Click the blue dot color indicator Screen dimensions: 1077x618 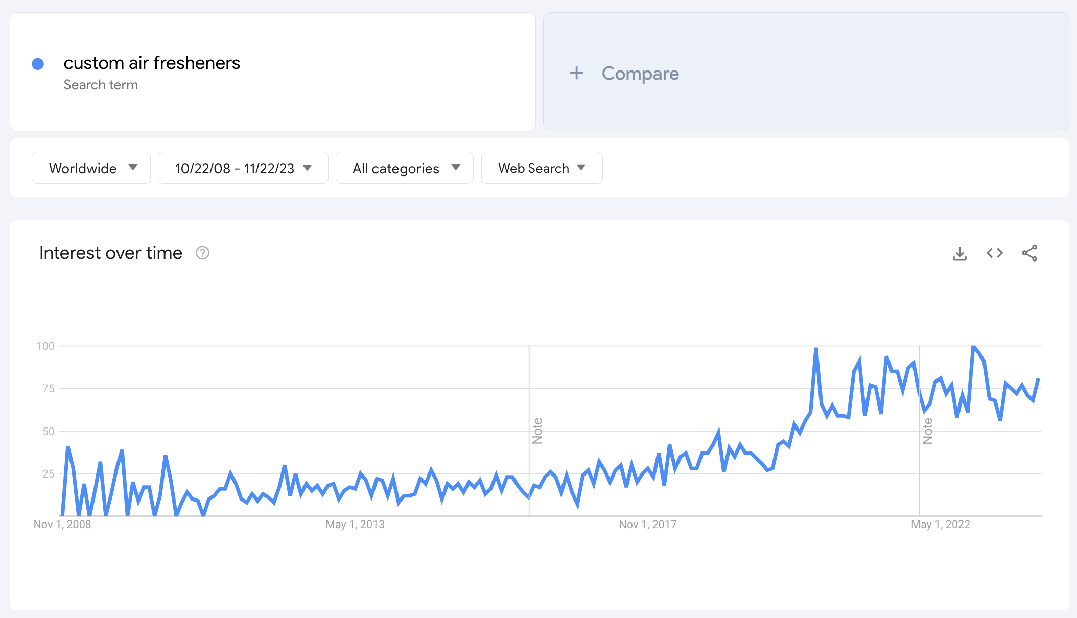tap(38, 64)
